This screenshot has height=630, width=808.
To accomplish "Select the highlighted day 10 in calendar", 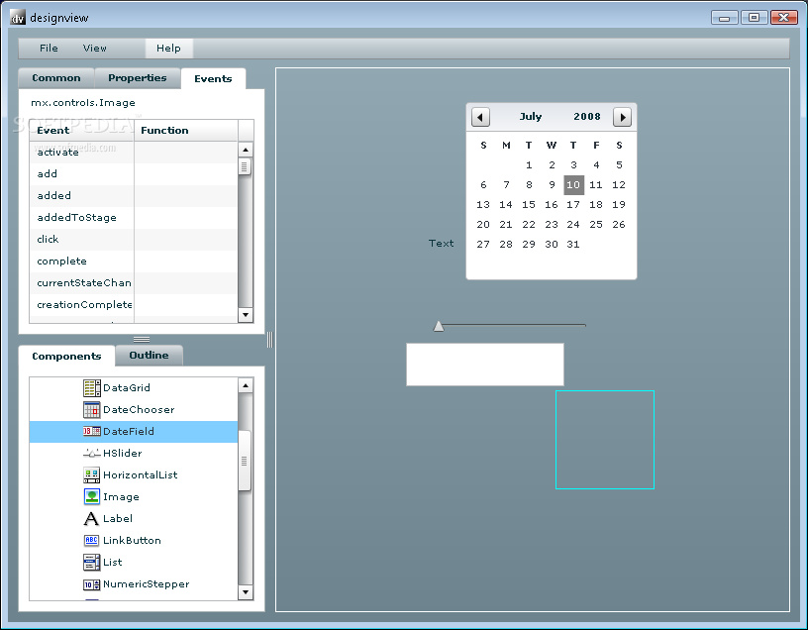I will tap(573, 185).
